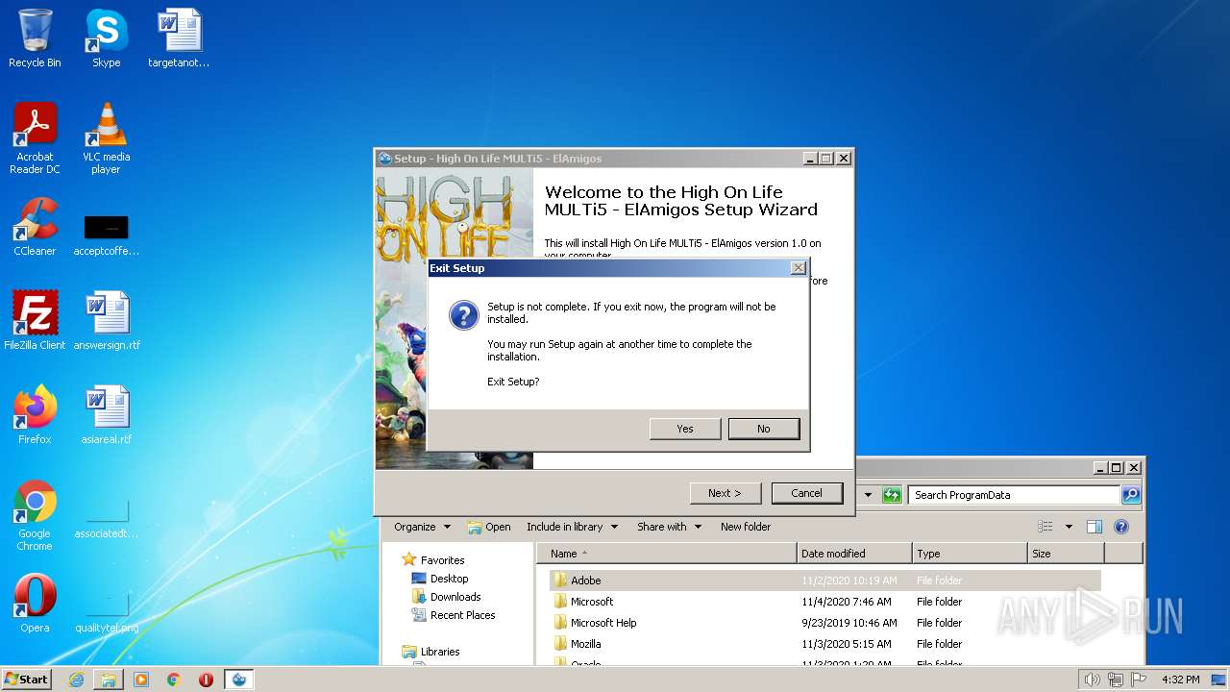Launch CCleaner desktop shortcut
The image size is (1230, 692).
point(35,228)
